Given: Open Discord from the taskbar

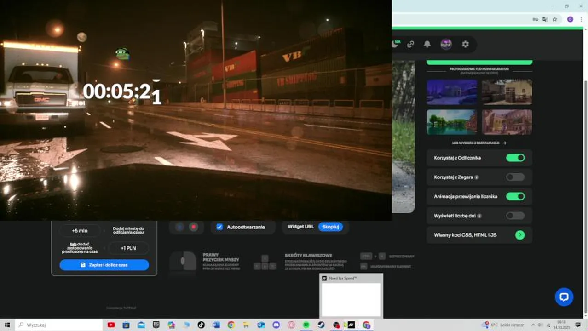Looking at the screenshot, I should pyautogui.click(x=276, y=325).
